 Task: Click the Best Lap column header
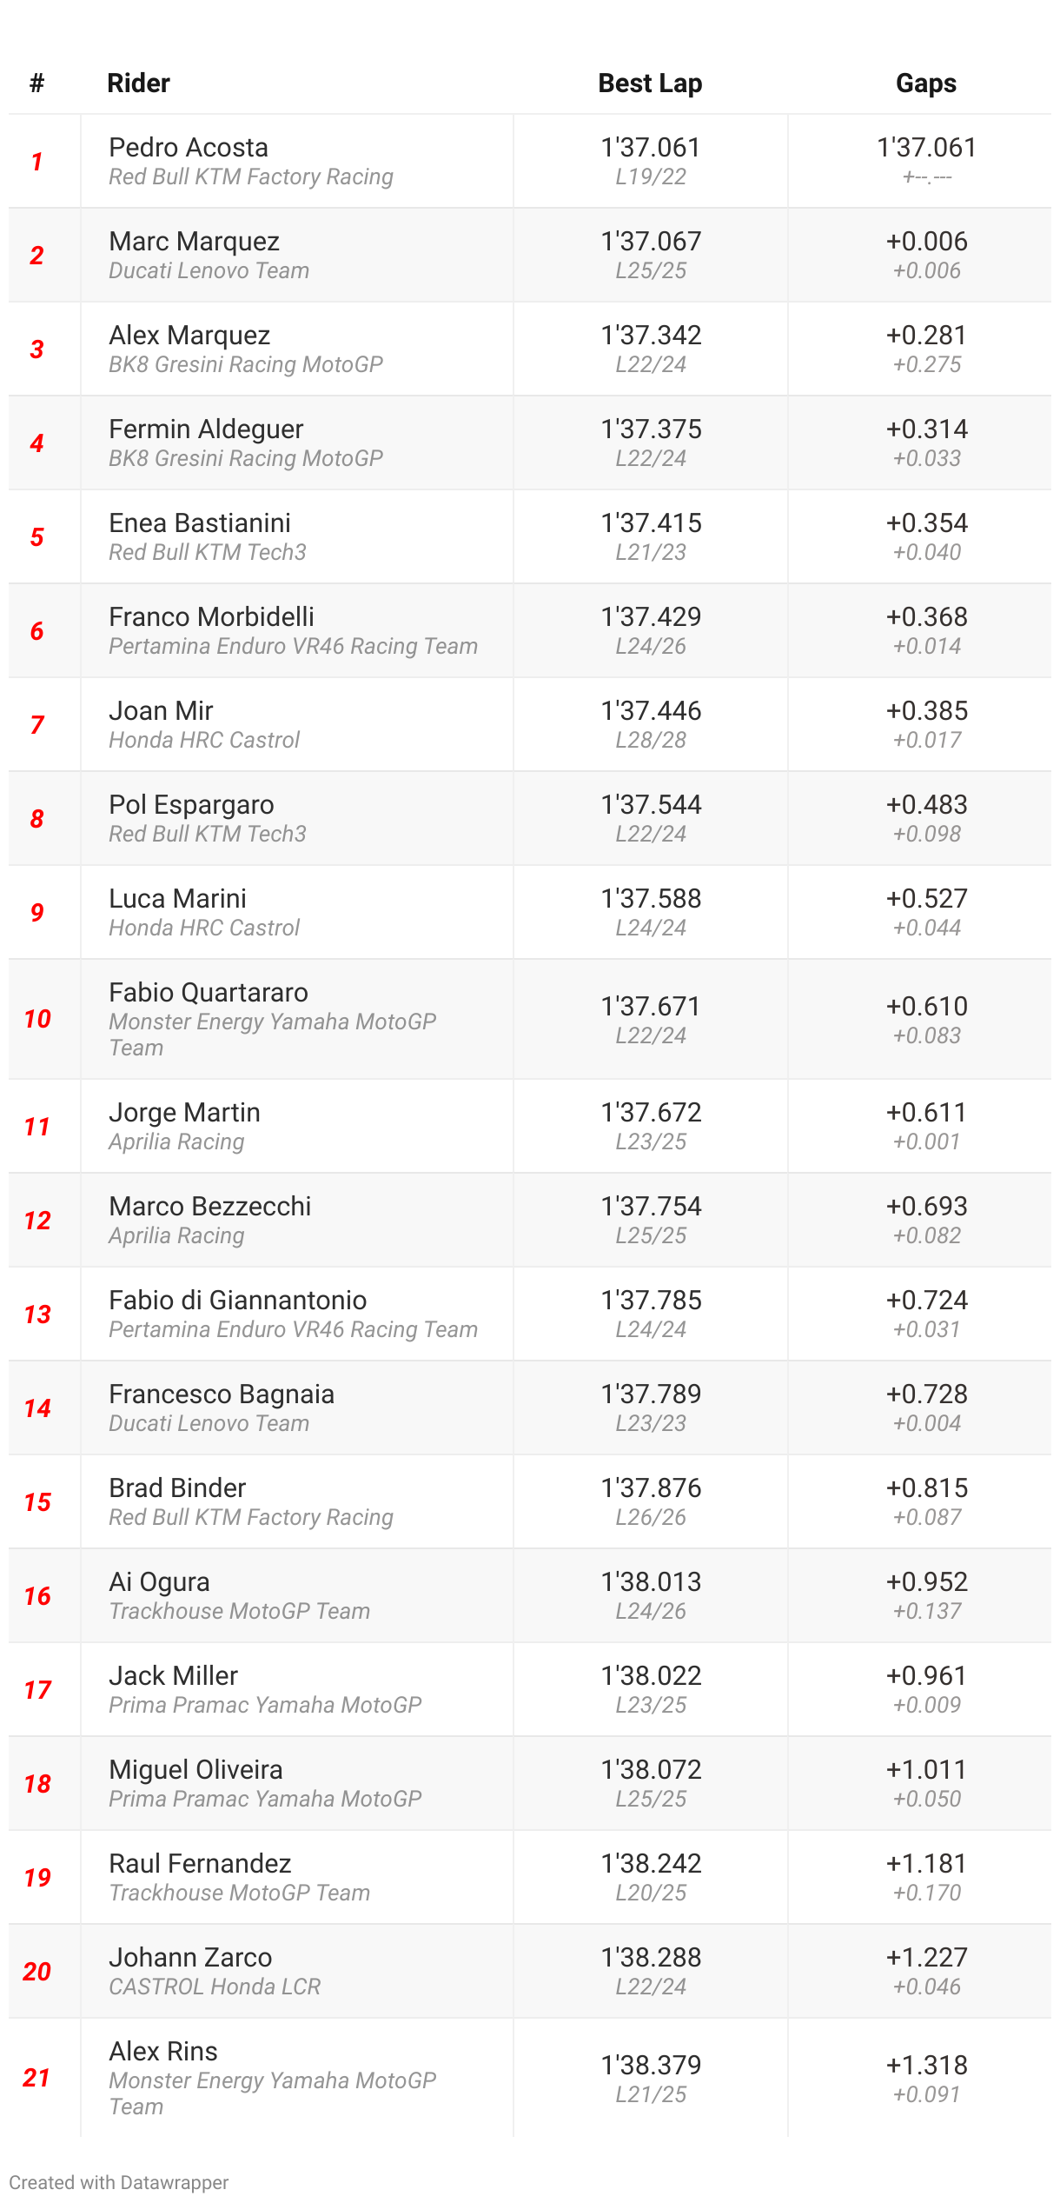click(x=650, y=83)
